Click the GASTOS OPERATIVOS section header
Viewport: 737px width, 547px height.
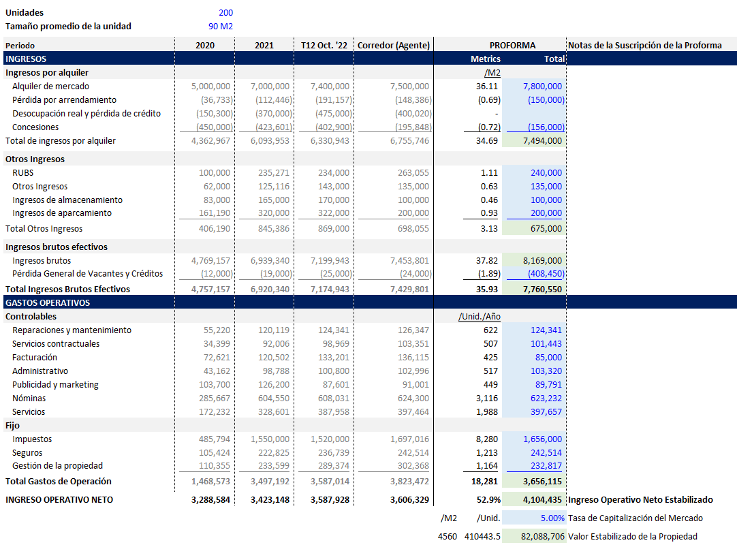point(48,303)
